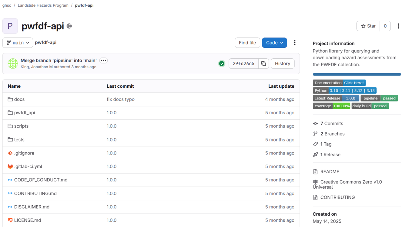Viewport: 405px width, 228px height.
Task: Click the project avatar letter P
Action: [10, 26]
